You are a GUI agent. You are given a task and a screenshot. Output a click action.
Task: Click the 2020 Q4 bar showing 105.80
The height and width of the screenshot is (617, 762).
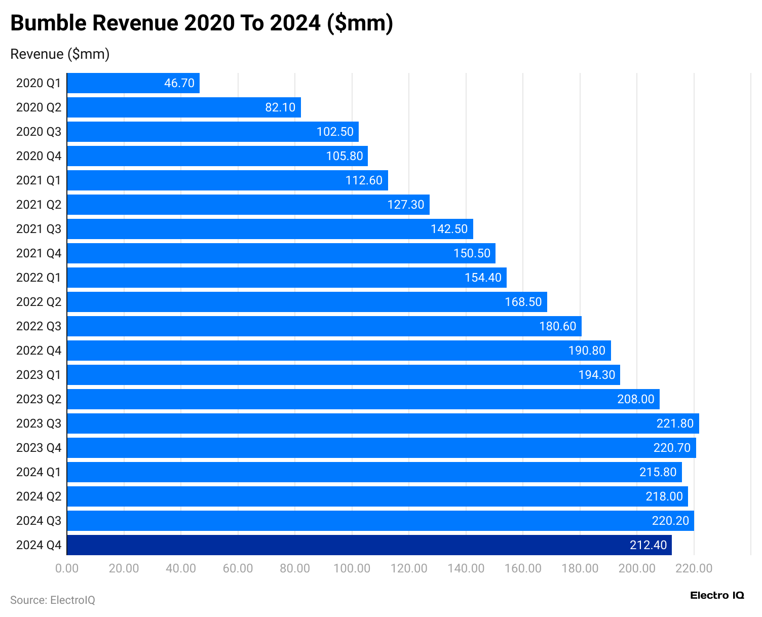[x=217, y=156]
